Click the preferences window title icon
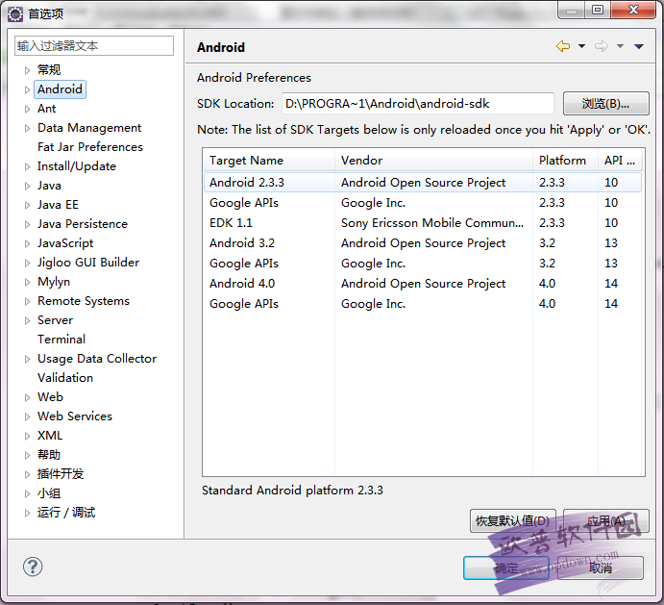664x605 pixels. coord(15,14)
